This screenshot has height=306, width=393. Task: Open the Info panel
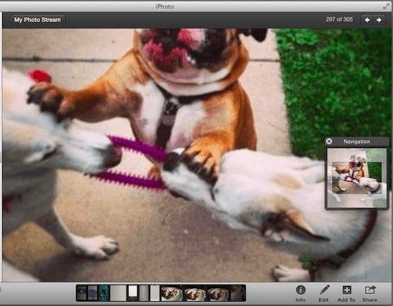301,293
